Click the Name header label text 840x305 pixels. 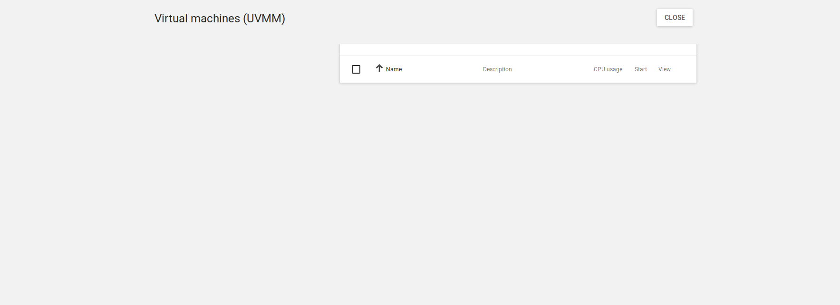tap(394, 69)
